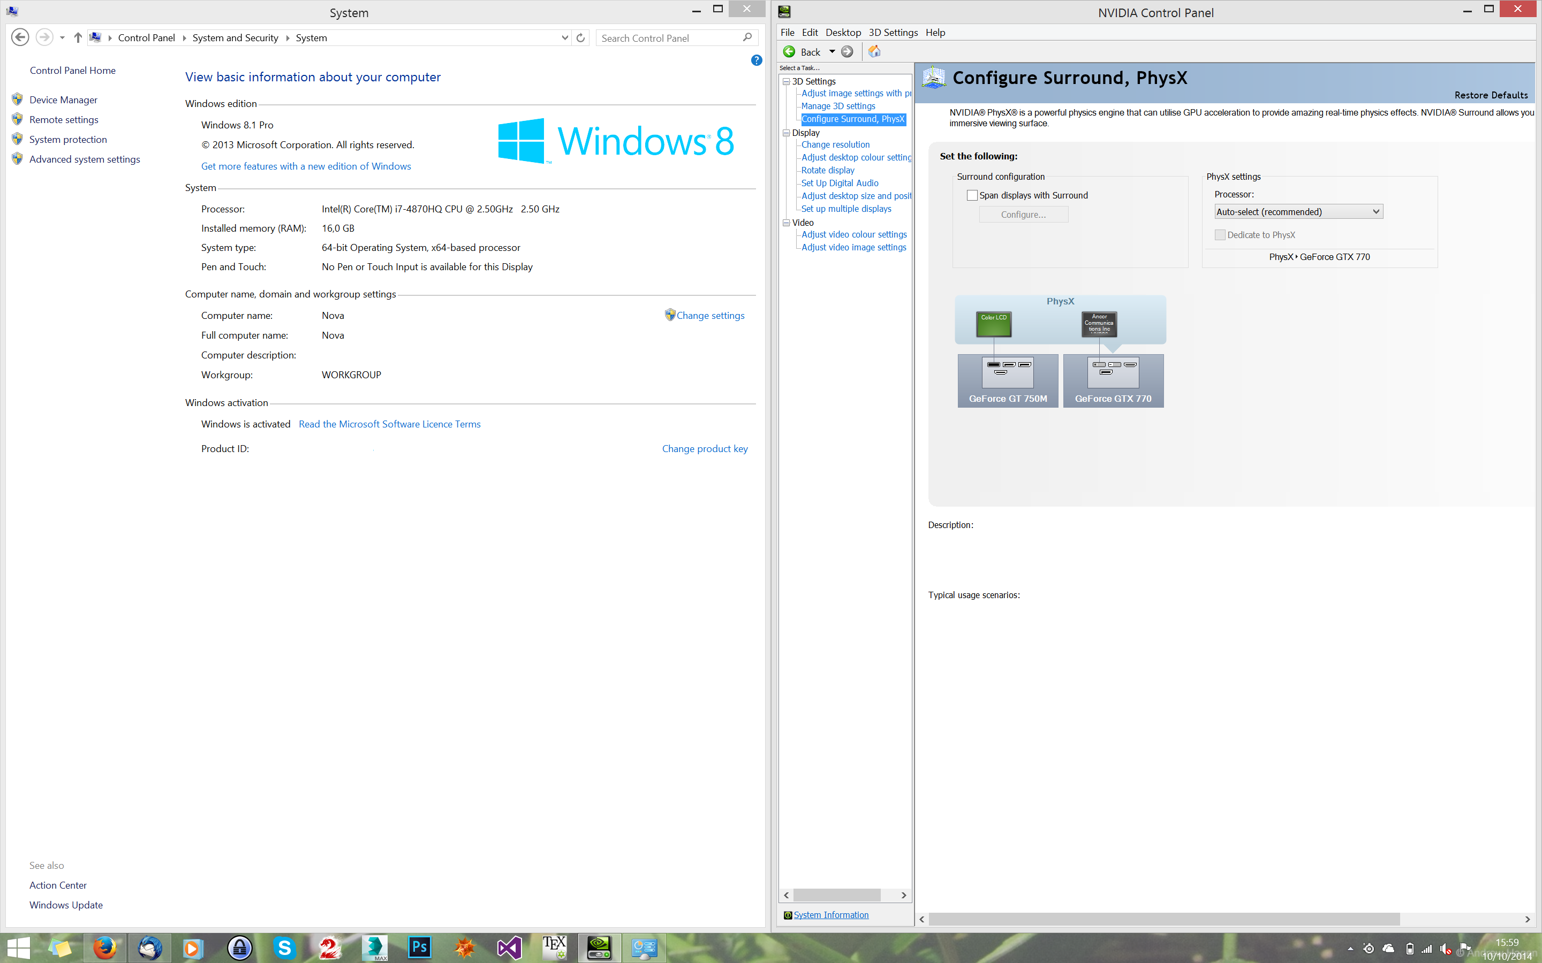This screenshot has width=1542, height=963.
Task: Open the 3D Settings menu
Action: tap(893, 33)
